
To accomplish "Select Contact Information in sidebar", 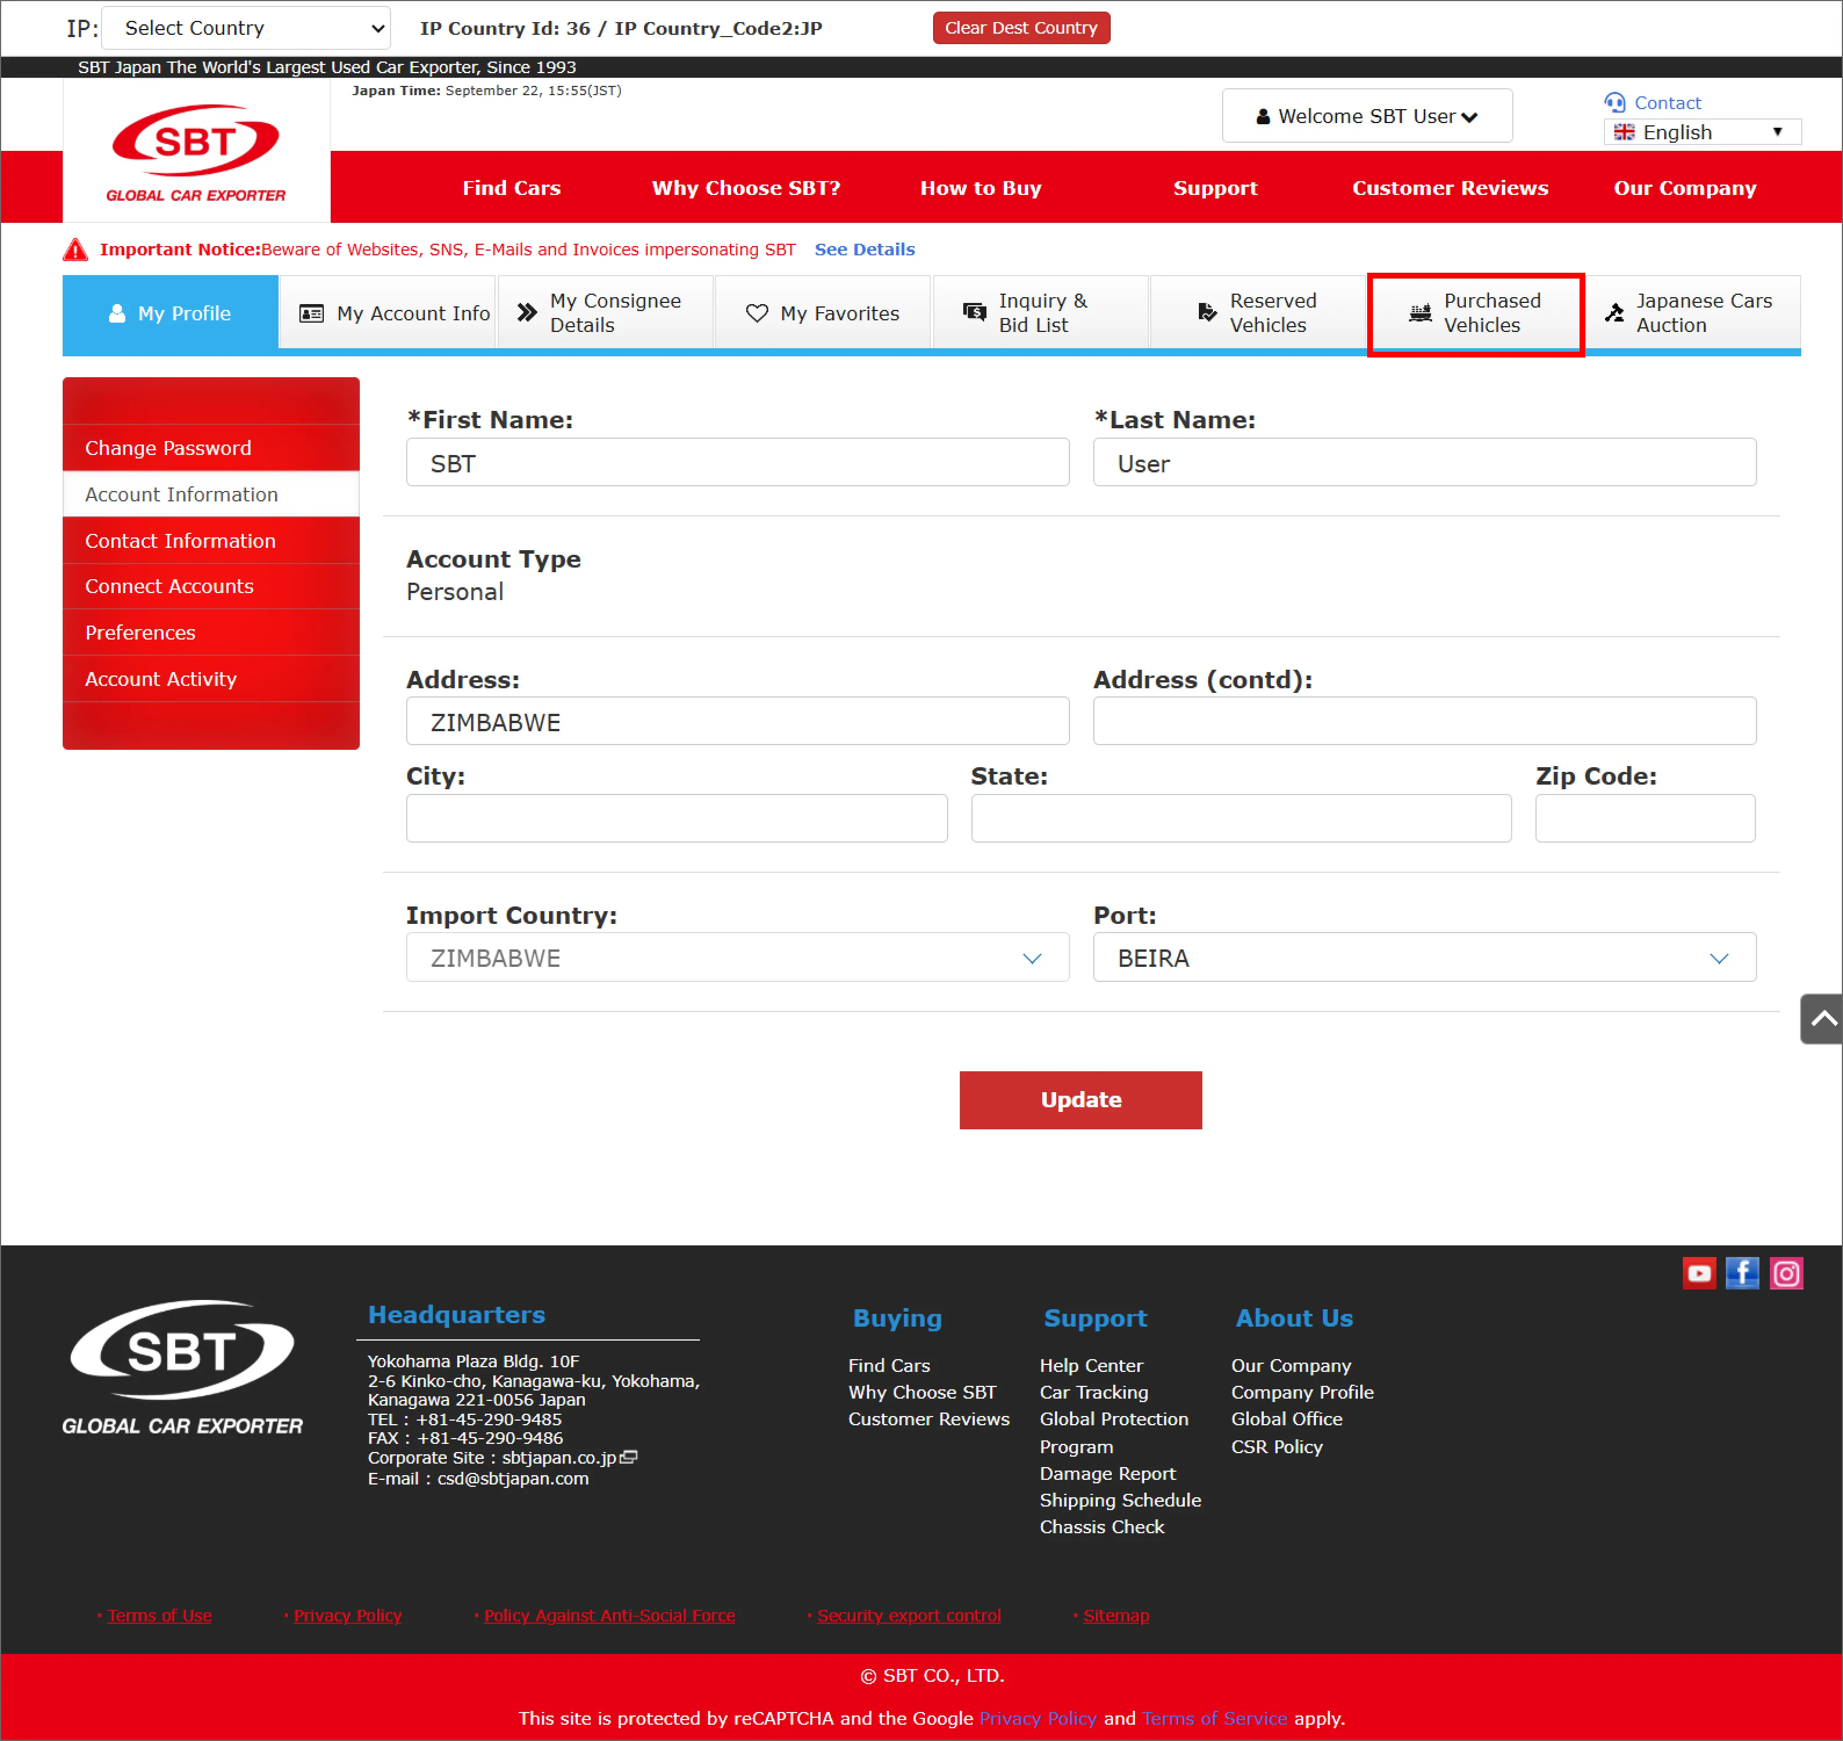I will coord(180,541).
